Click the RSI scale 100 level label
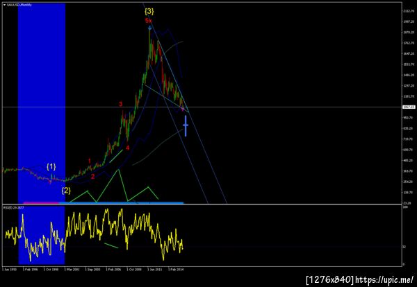417x287 pixels. (405, 207)
